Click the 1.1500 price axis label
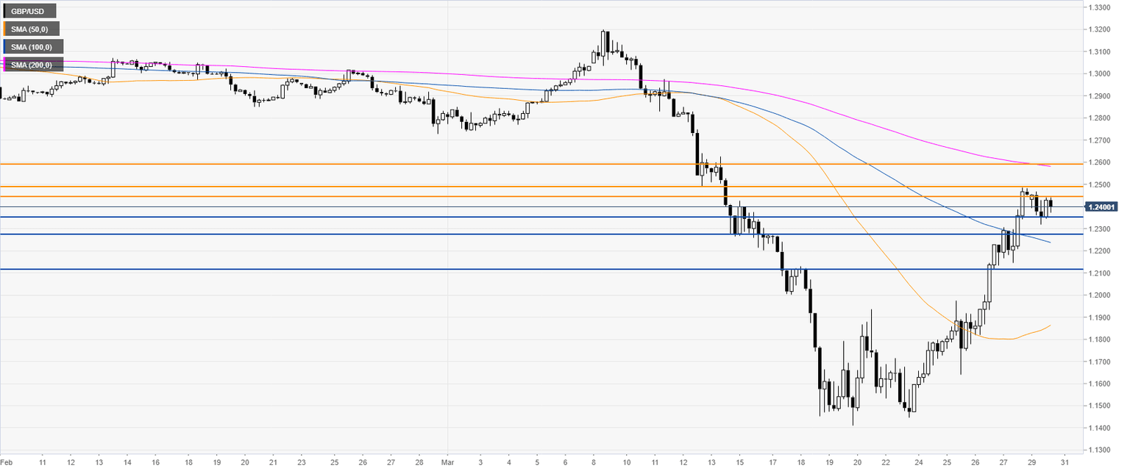The width and height of the screenshot is (1130, 471). 1101,406
